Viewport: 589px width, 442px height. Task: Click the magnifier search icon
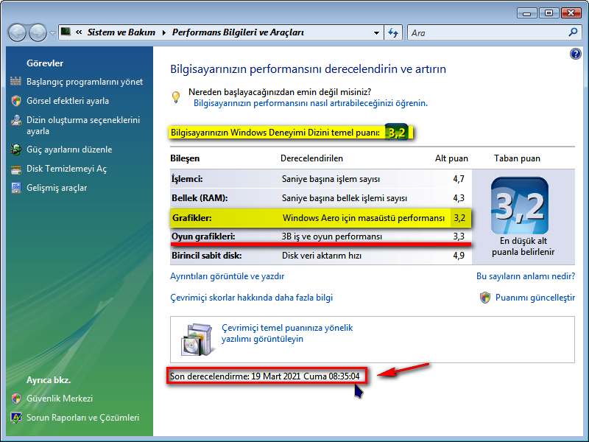[574, 32]
